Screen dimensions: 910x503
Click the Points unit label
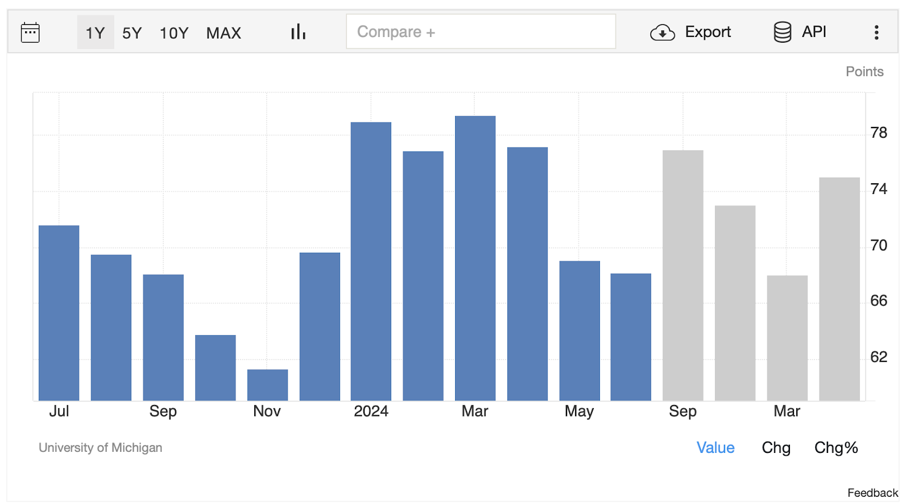[864, 72]
